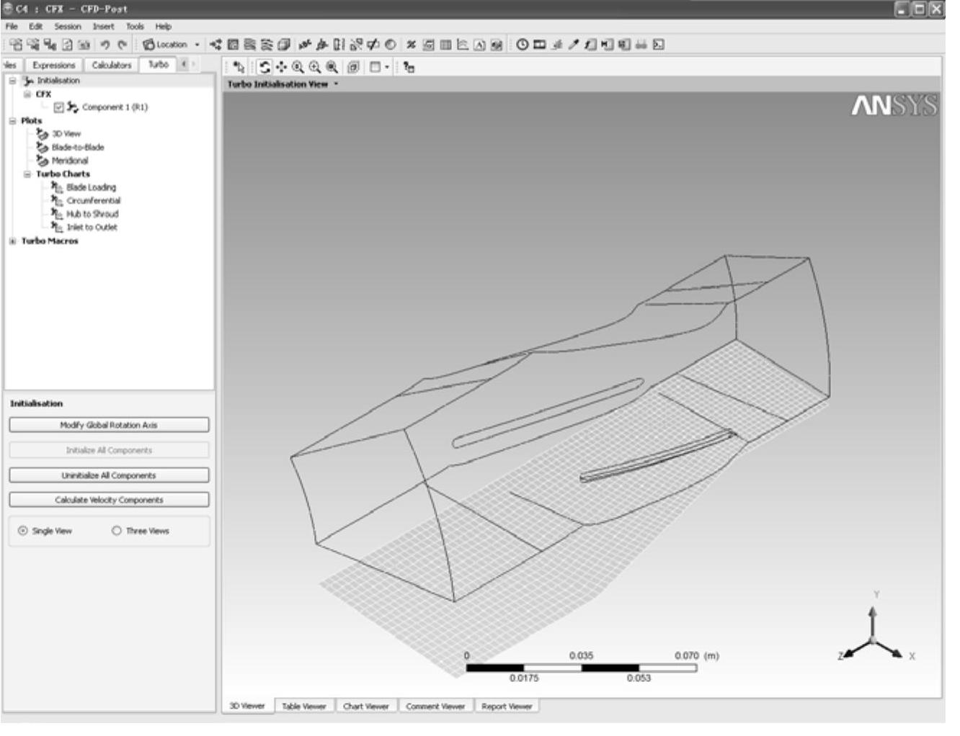960x736 pixels.
Task: Insert Legend via toolbar icon
Action: pos(339,45)
